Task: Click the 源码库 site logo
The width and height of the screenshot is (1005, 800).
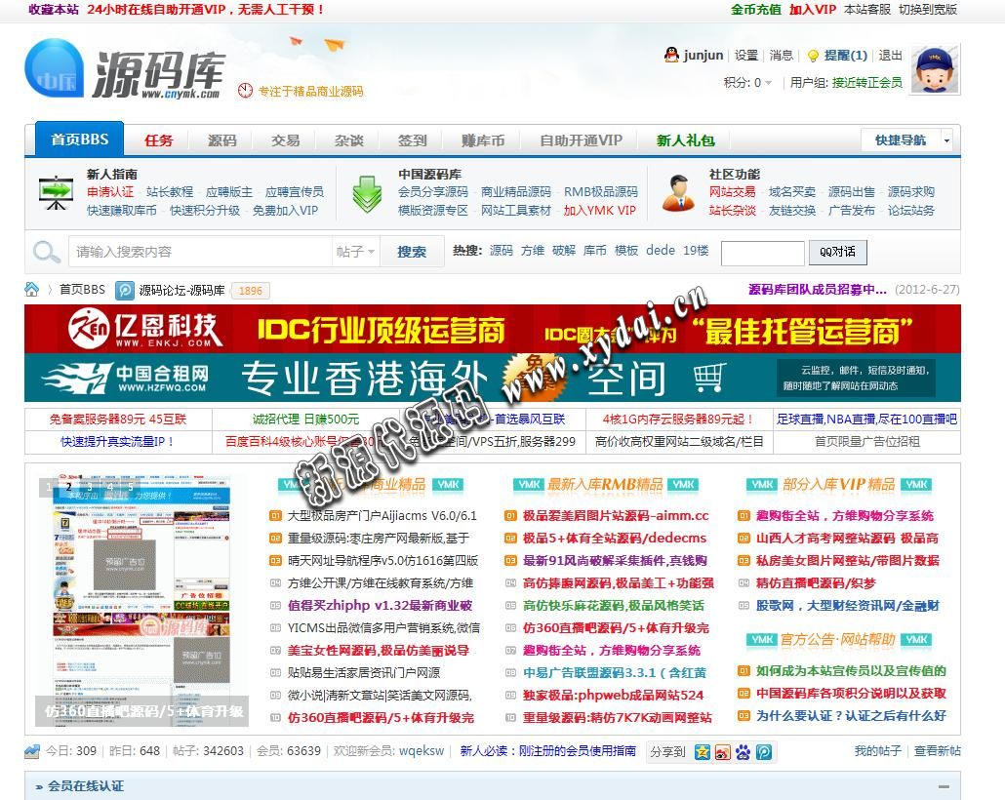Action: [125, 69]
